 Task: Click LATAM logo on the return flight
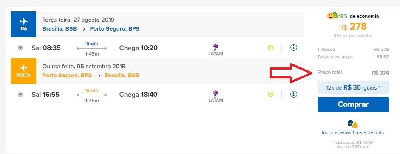click(216, 96)
